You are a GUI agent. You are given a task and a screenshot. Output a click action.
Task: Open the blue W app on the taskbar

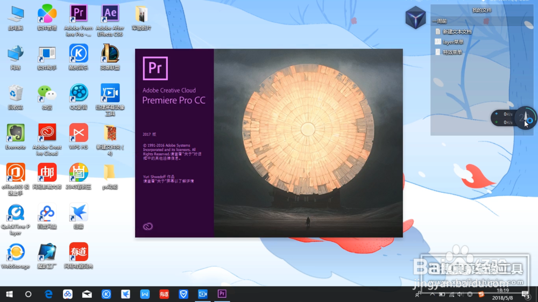[x=145, y=294]
